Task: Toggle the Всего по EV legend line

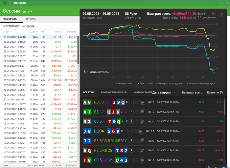Action: 145,83
